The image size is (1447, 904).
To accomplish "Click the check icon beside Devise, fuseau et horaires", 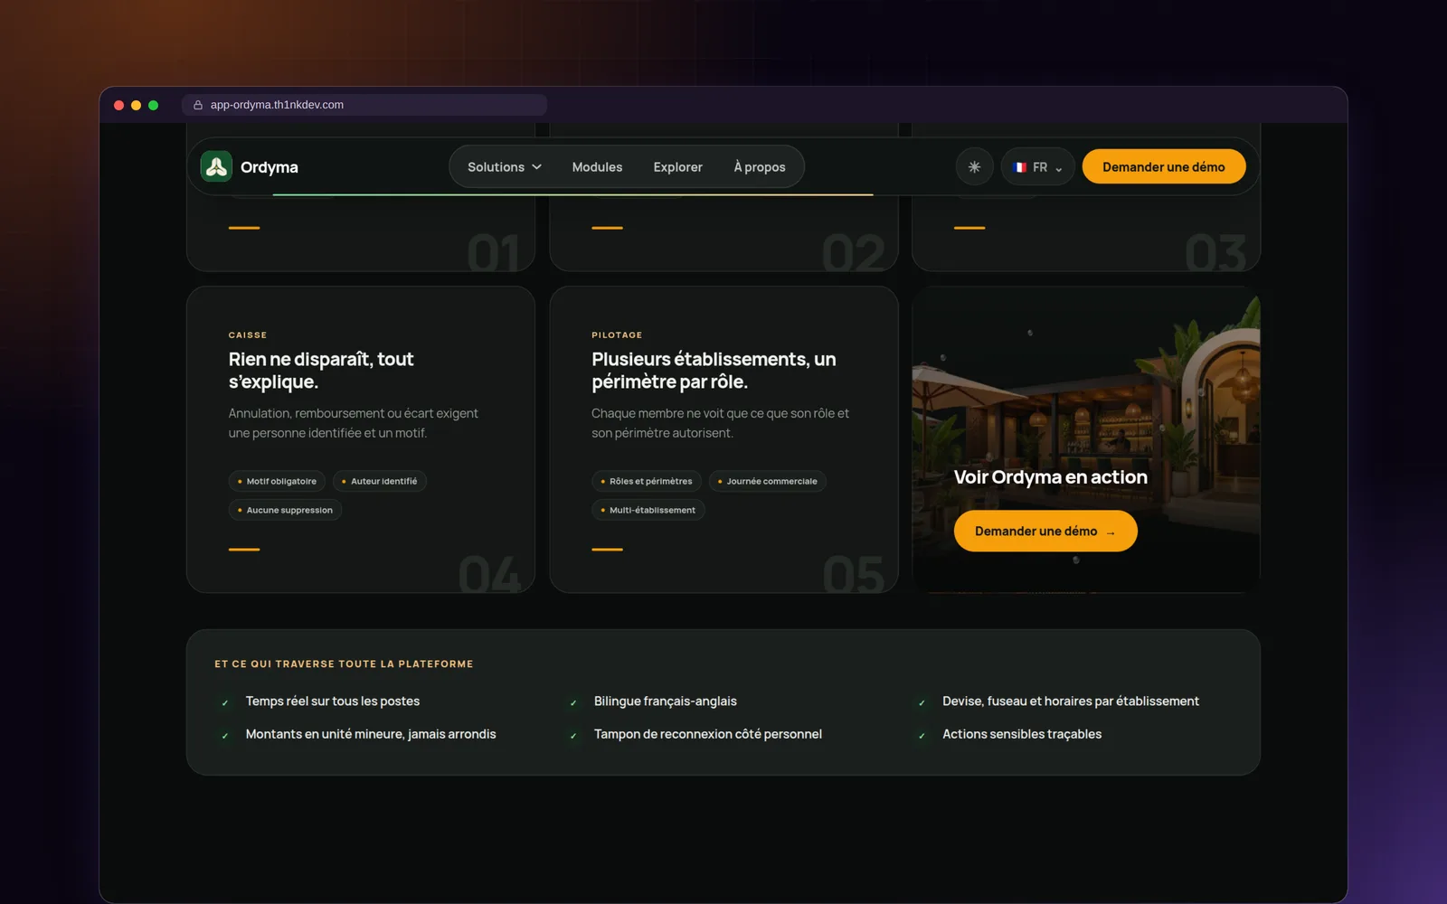I will click(x=922, y=702).
